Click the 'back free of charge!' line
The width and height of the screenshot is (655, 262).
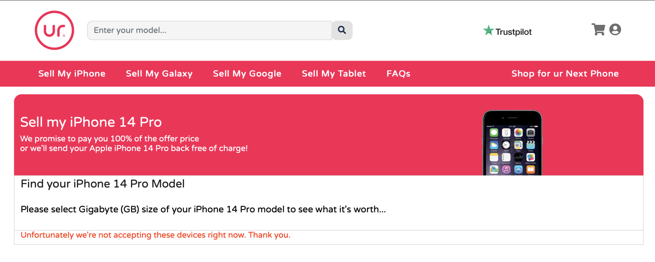[x=134, y=148]
